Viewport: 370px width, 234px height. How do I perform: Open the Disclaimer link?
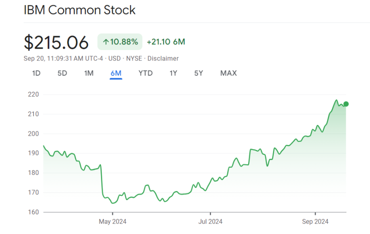pos(163,58)
